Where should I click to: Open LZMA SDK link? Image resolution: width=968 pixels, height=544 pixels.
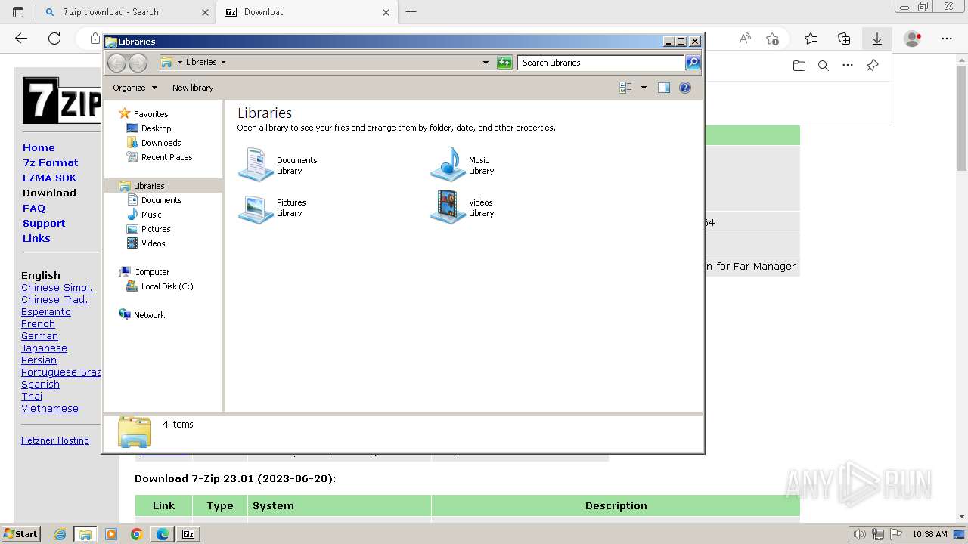point(49,178)
